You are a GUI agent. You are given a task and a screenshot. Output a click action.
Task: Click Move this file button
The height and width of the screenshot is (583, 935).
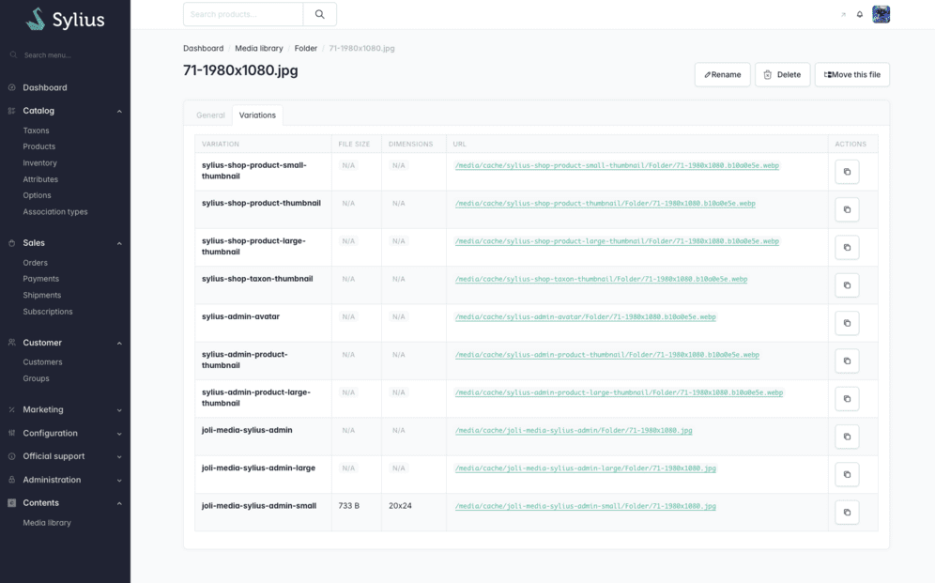click(x=852, y=74)
